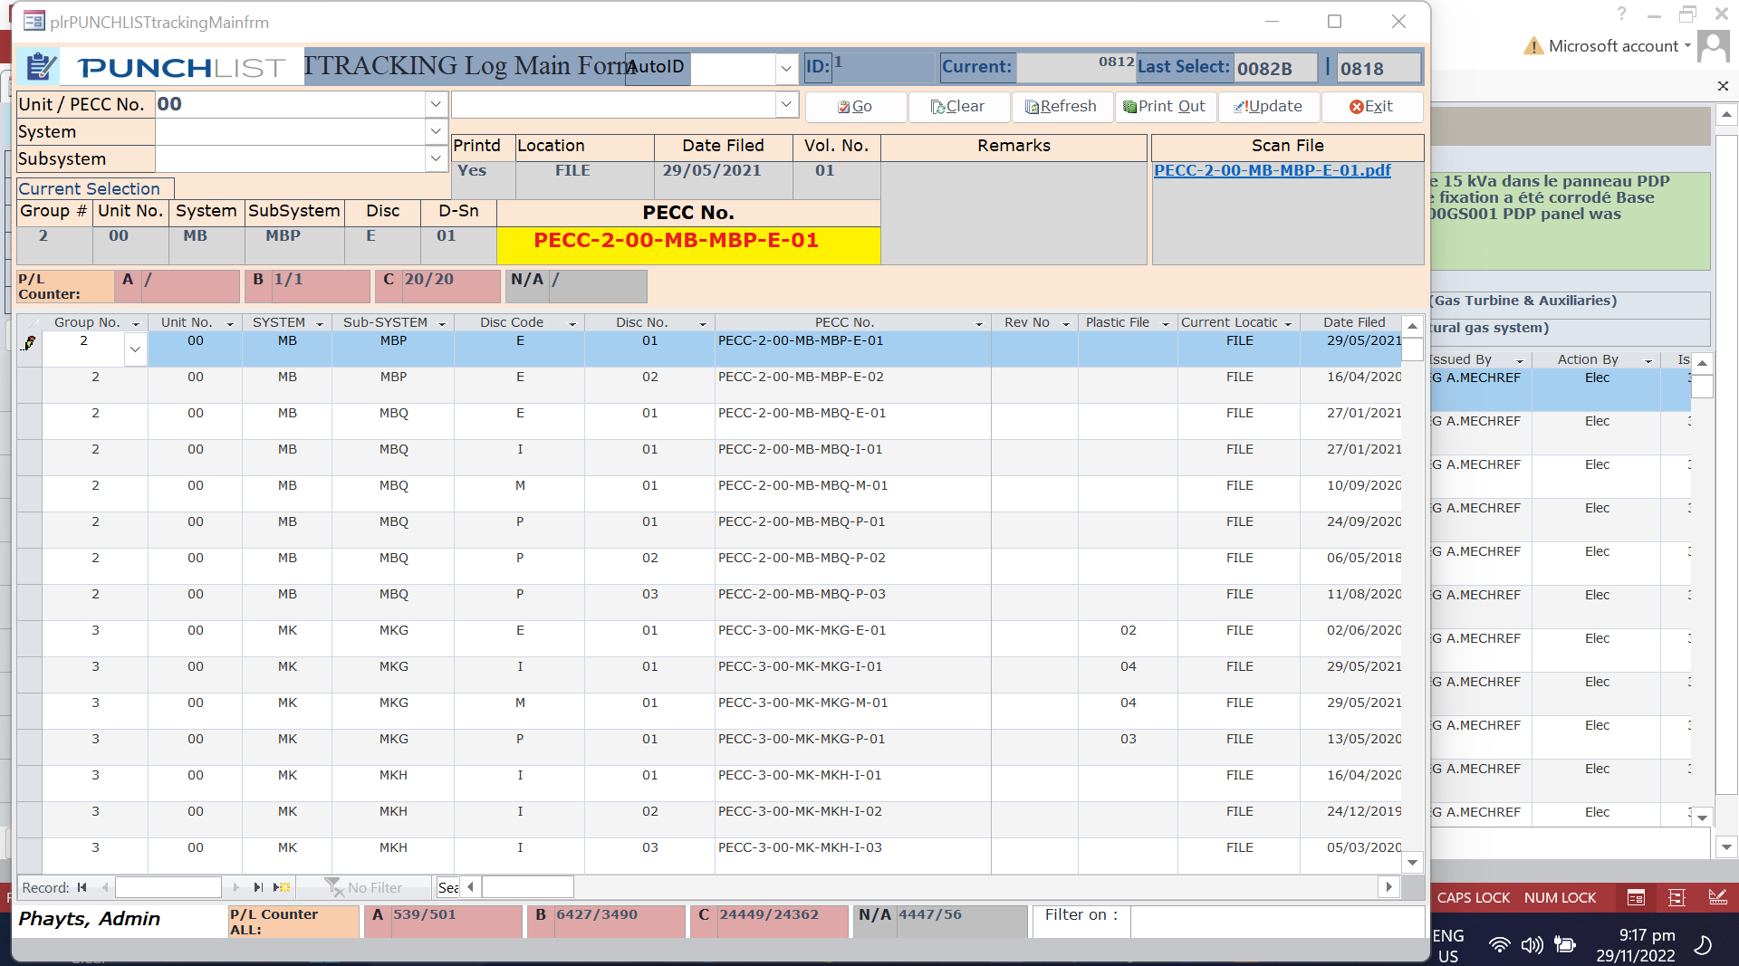Image resolution: width=1739 pixels, height=966 pixels.
Task: Go to last record navigation icon
Action: click(x=258, y=887)
